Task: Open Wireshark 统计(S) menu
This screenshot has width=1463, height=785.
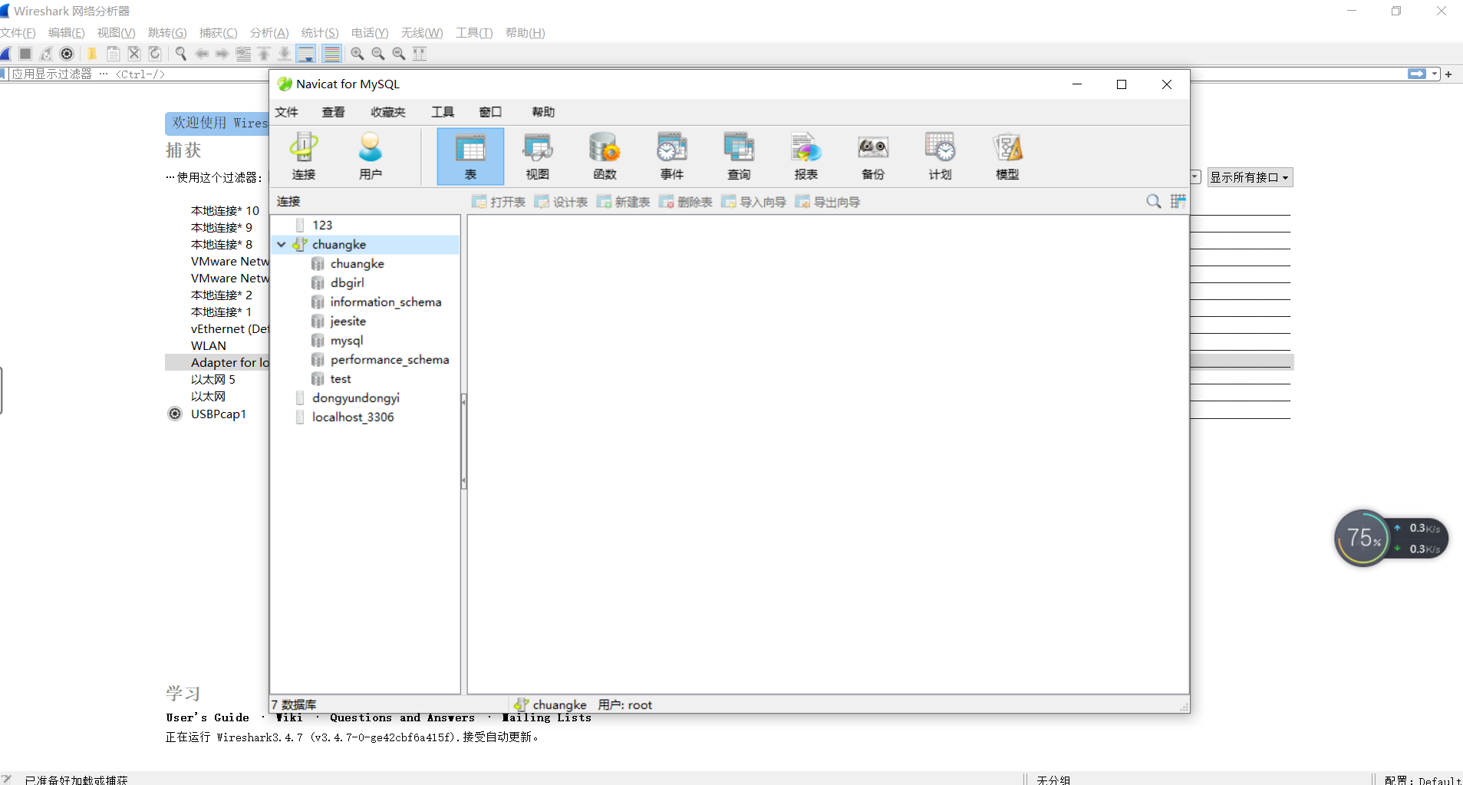Action: pos(320,32)
